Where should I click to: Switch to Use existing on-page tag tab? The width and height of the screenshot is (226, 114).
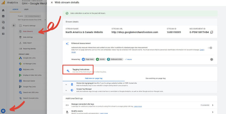coord(155,78)
